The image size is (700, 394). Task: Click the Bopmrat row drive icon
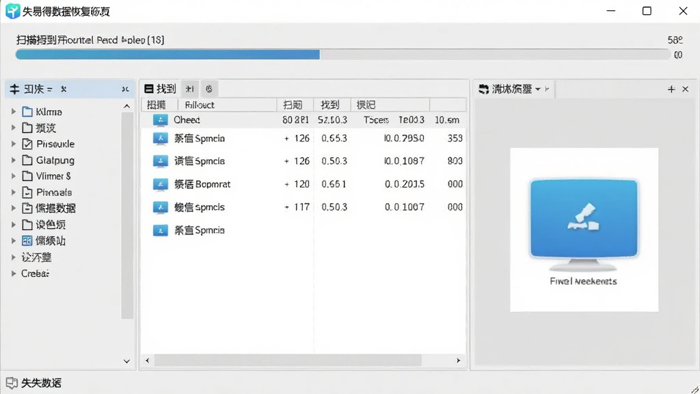coord(160,184)
